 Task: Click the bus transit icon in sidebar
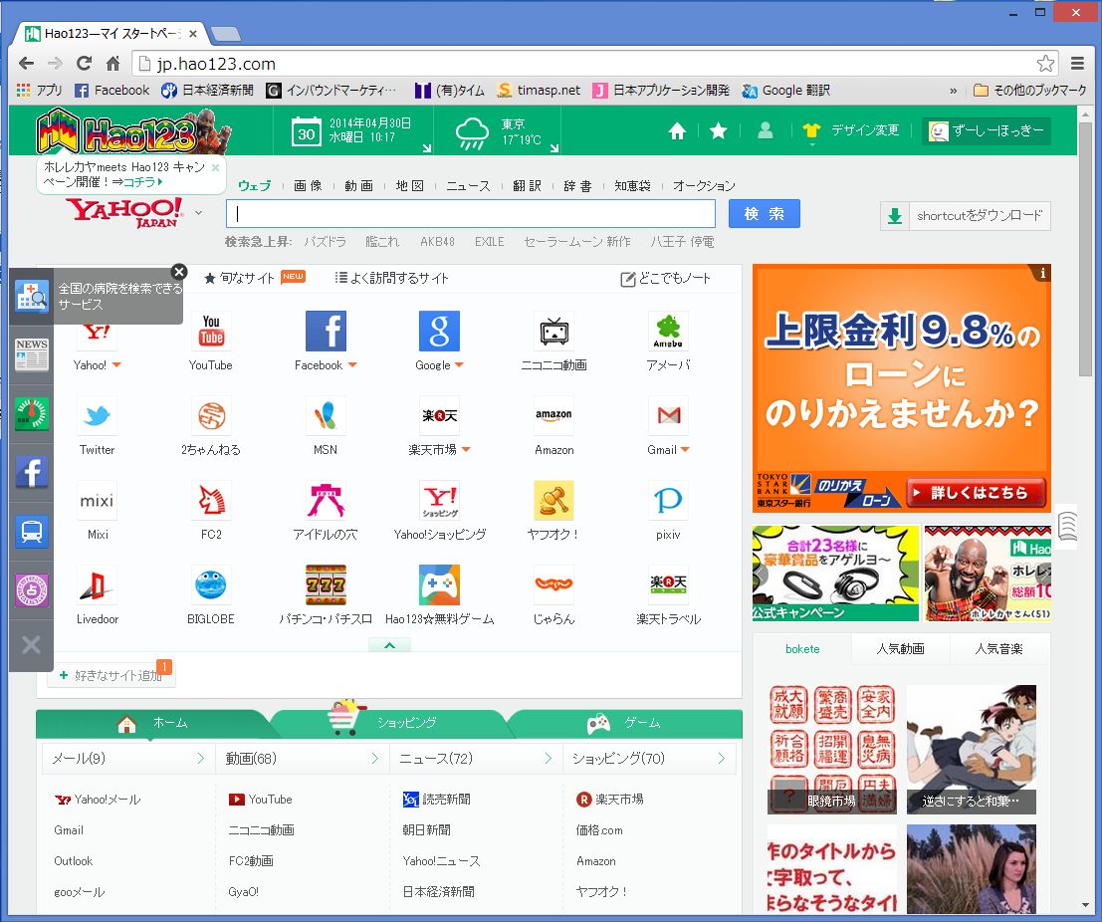pyautogui.click(x=32, y=531)
